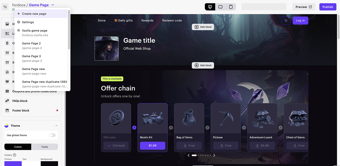Screen dimensions: 340x166
Task: Collapse the Theme panel chevron
Action: point(56,126)
